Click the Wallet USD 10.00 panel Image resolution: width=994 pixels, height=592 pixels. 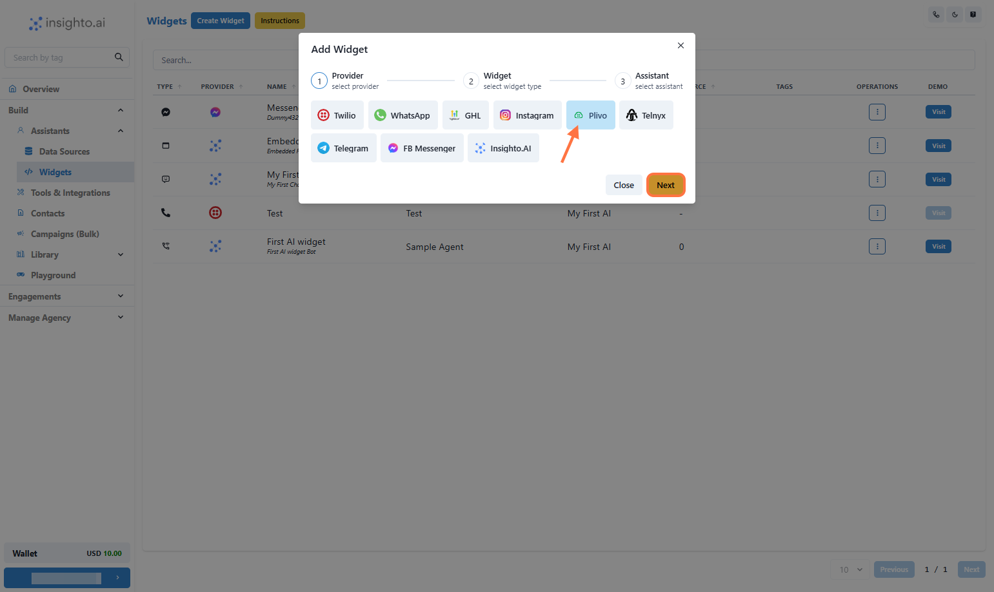tap(67, 553)
